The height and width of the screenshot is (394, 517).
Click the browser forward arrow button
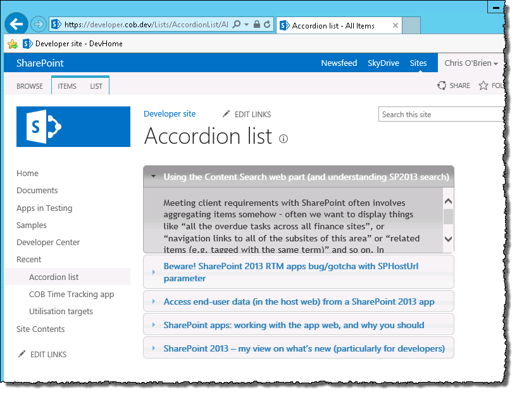tap(38, 24)
